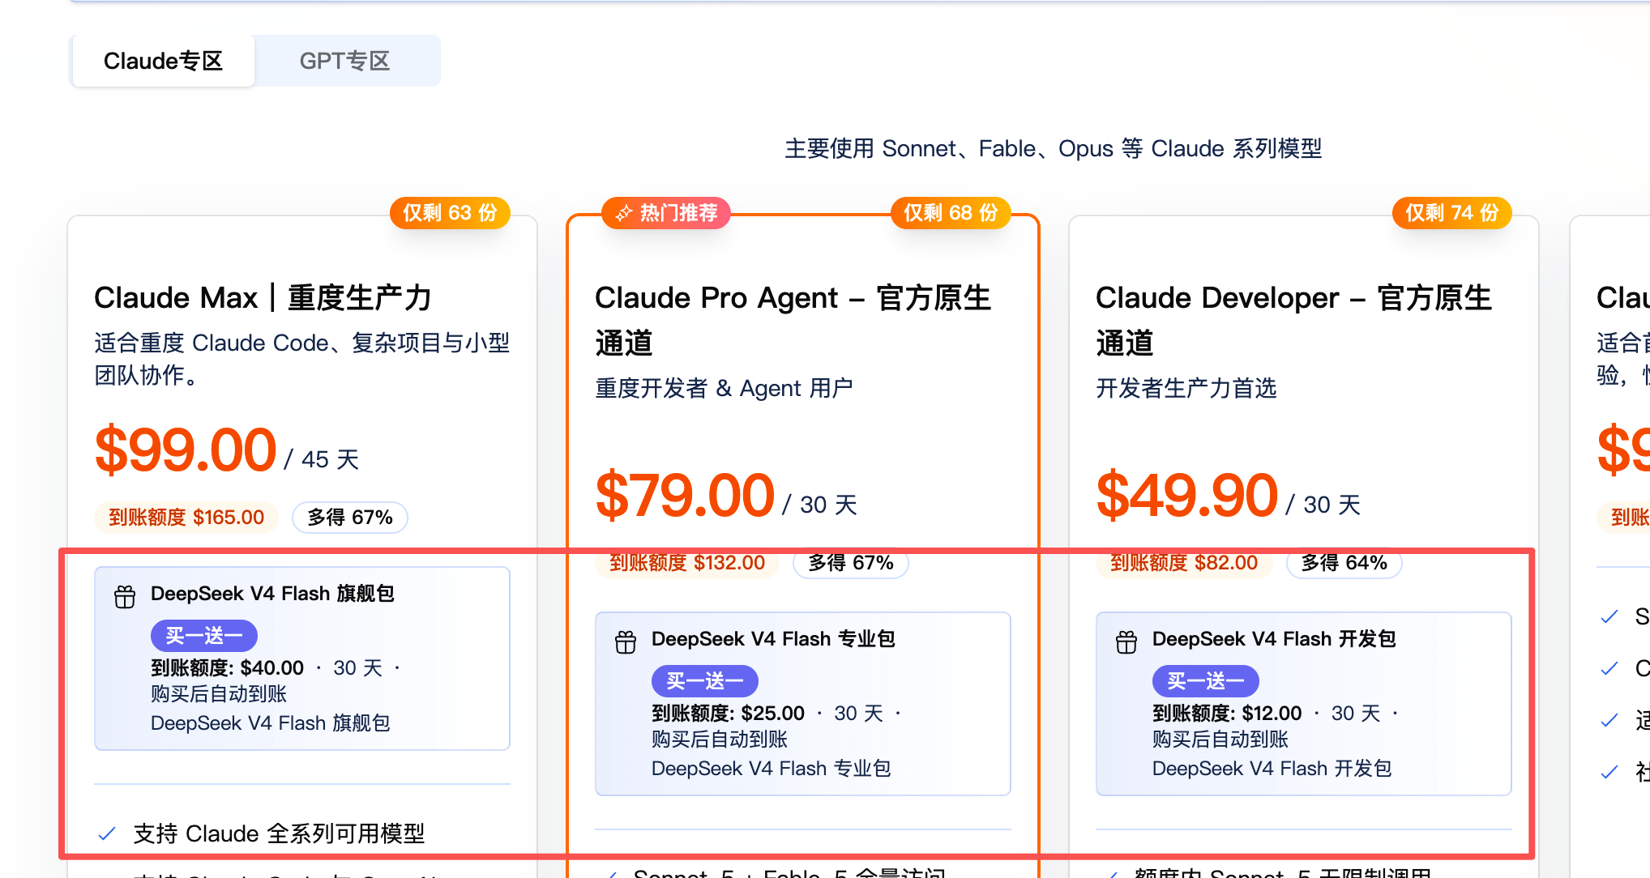The image size is (1650, 878).
Task: Click the 仅剩 63 份 badge
Action: click(x=450, y=213)
